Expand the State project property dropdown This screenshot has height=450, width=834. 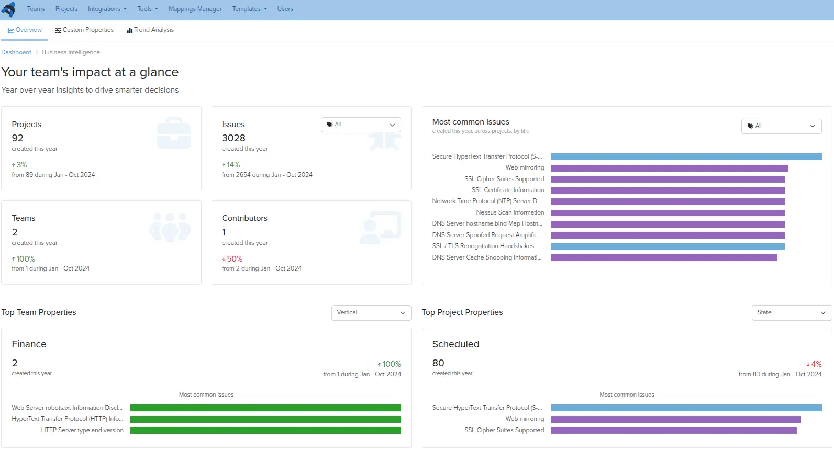click(x=791, y=313)
